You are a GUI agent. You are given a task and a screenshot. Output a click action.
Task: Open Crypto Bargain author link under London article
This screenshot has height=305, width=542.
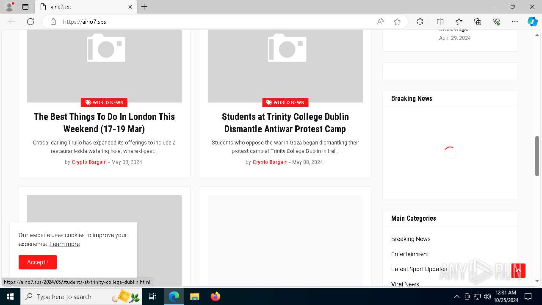coord(89,162)
